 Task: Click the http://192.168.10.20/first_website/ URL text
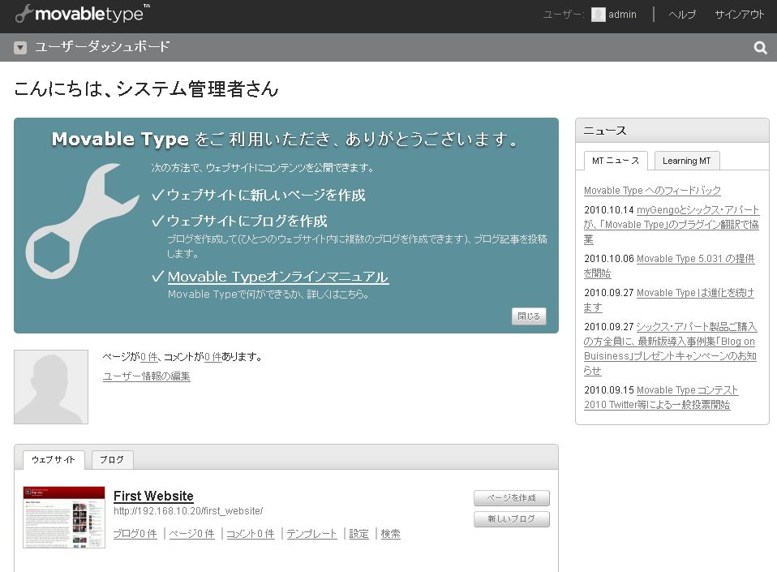(188, 511)
